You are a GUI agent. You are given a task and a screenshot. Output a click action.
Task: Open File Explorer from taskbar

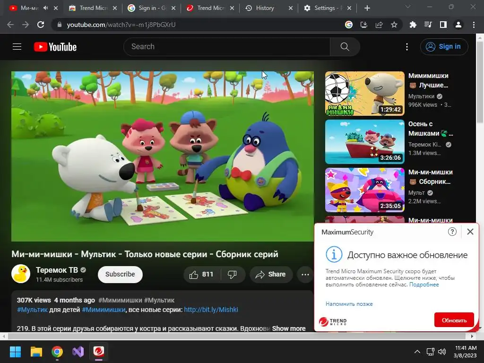tap(36, 352)
